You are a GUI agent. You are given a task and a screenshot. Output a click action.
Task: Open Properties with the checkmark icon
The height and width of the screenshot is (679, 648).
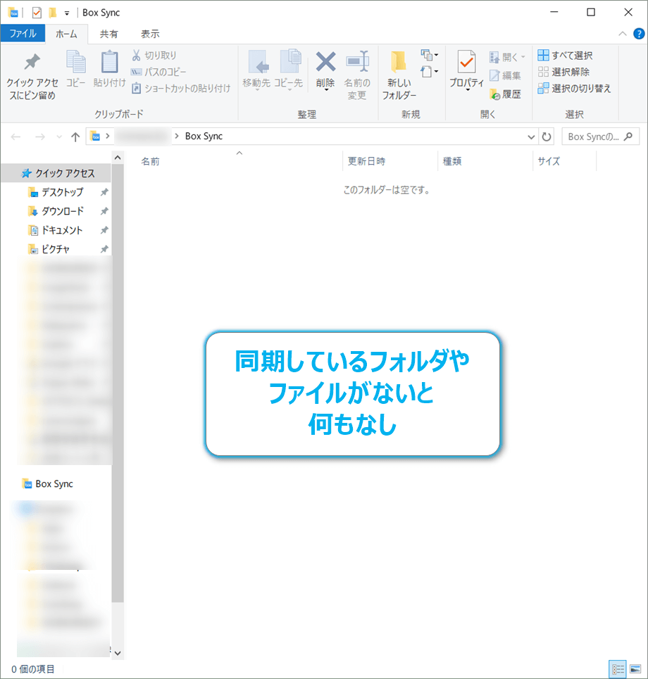(x=466, y=63)
